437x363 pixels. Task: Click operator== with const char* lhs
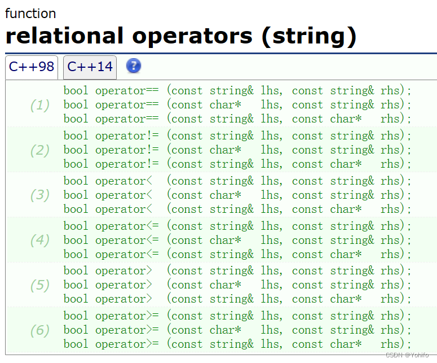tap(237, 104)
